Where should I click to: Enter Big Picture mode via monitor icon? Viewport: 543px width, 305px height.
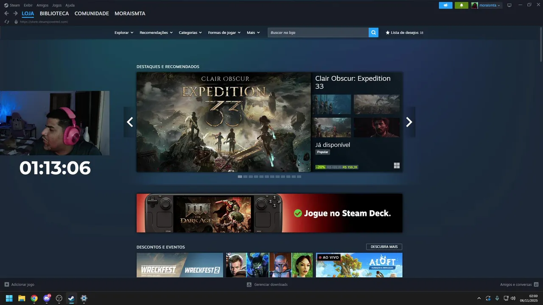click(509, 5)
